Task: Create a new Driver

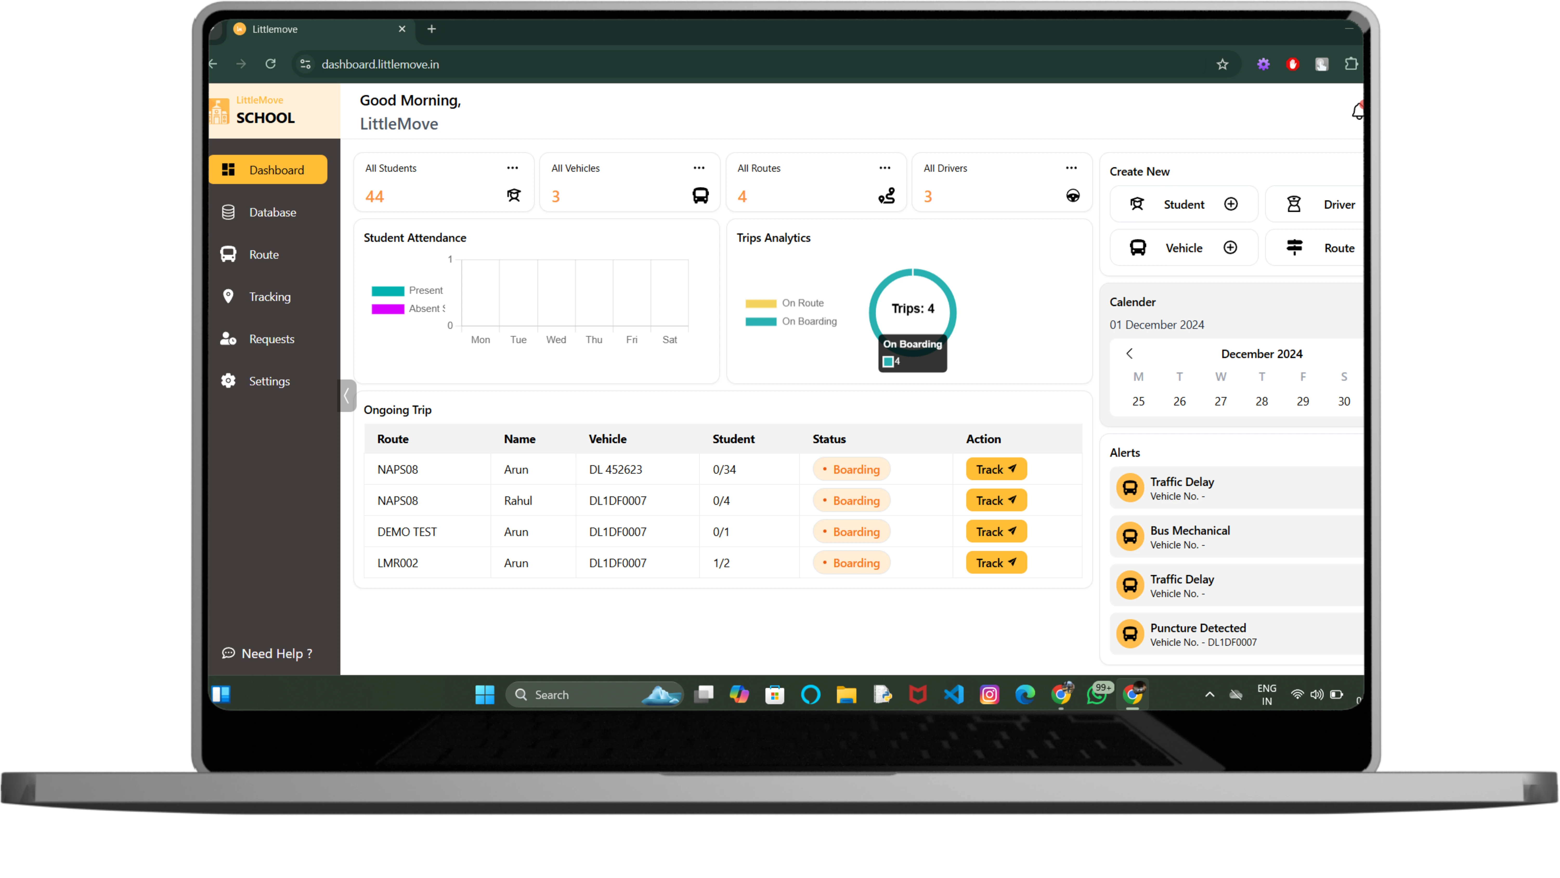Action: click(1315, 204)
